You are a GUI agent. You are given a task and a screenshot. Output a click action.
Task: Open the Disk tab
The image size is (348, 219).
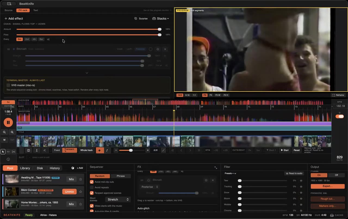(40, 168)
